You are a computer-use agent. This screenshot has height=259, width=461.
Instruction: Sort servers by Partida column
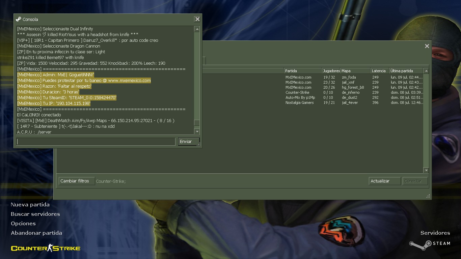[302, 71]
